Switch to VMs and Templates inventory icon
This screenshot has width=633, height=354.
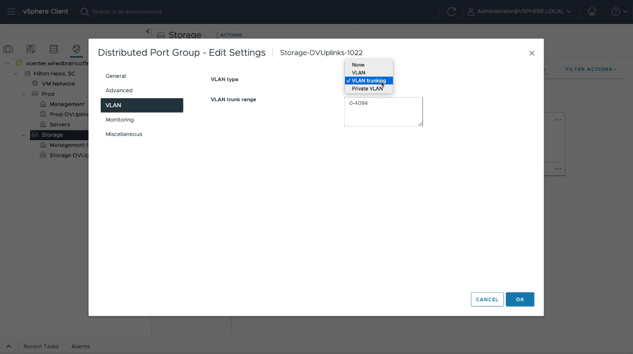point(31,49)
